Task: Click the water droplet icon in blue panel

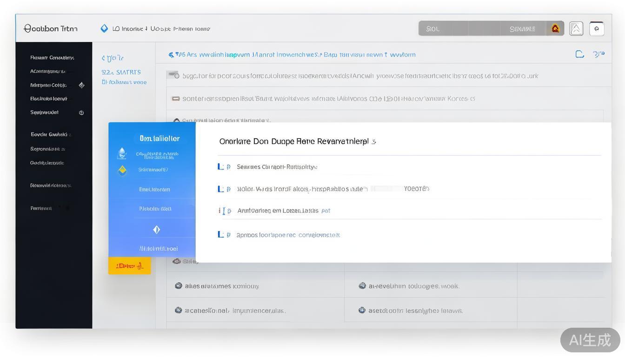Action: [x=122, y=153]
